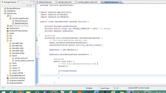
Task: Collapse the run() method fold marker
Action: coord(39,59)
